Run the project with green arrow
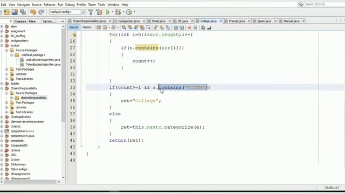 click(x=108, y=12)
